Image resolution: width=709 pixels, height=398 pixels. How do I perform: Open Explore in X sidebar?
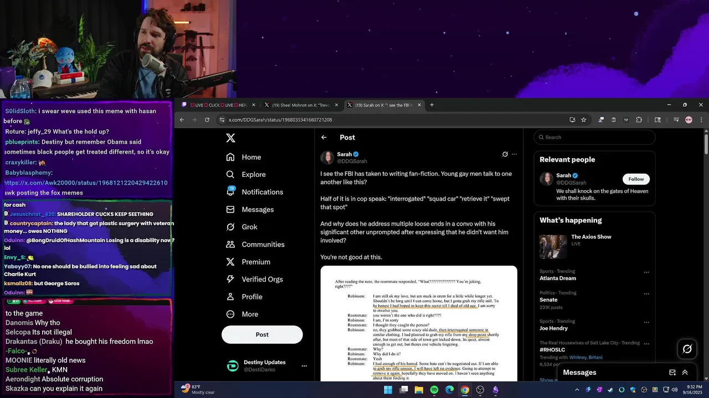pos(246,175)
